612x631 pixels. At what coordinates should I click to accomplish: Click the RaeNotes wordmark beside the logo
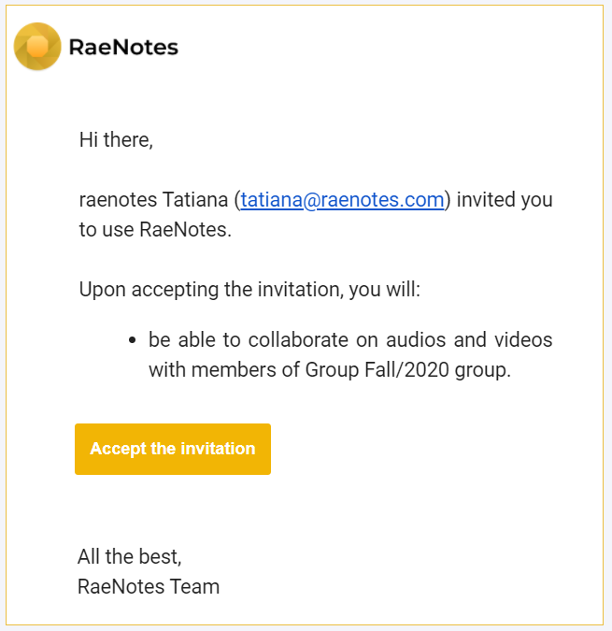pos(123,47)
